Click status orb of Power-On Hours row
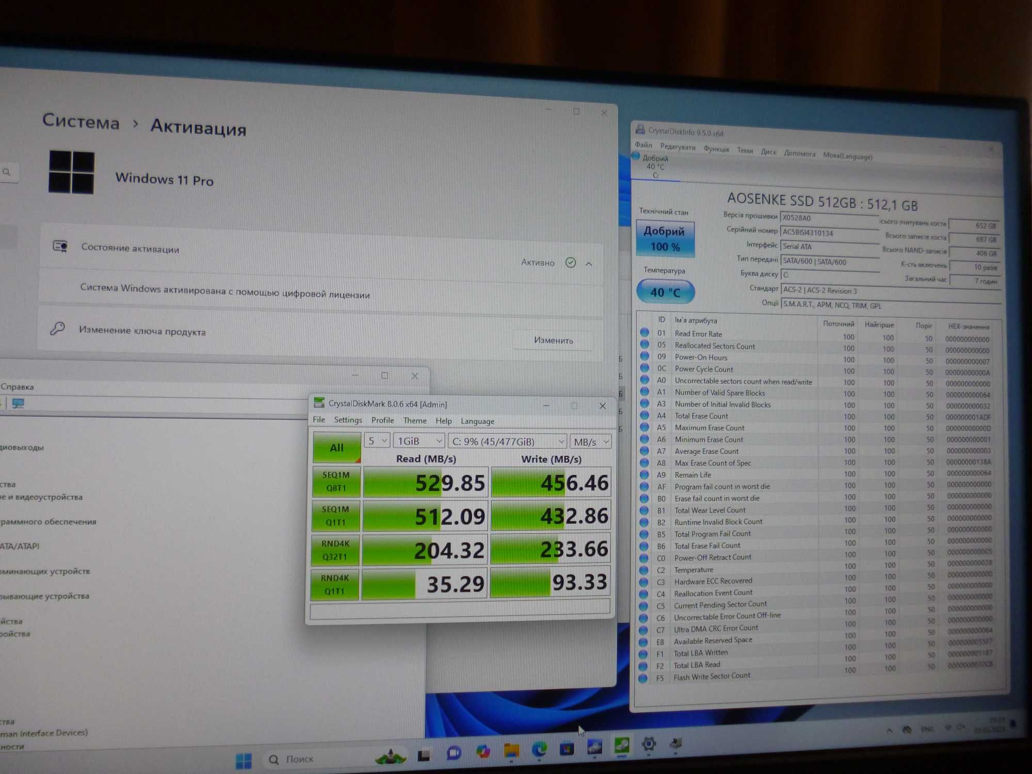 [x=644, y=356]
